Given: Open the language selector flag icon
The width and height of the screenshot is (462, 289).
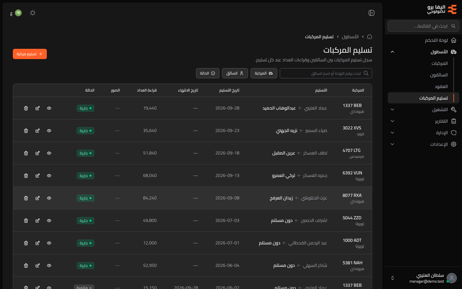Looking at the screenshot, I should (x=18, y=13).
